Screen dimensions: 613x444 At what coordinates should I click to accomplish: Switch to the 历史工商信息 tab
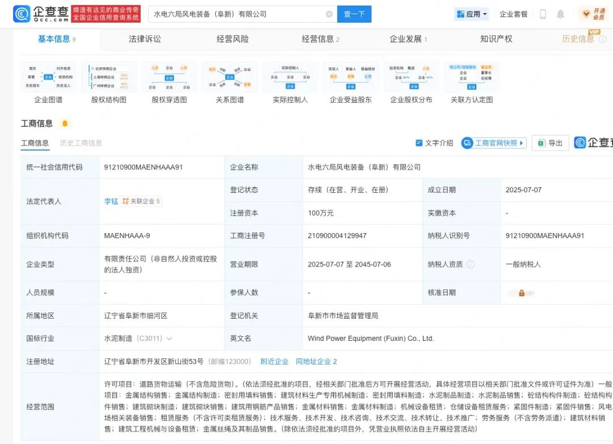(81, 143)
